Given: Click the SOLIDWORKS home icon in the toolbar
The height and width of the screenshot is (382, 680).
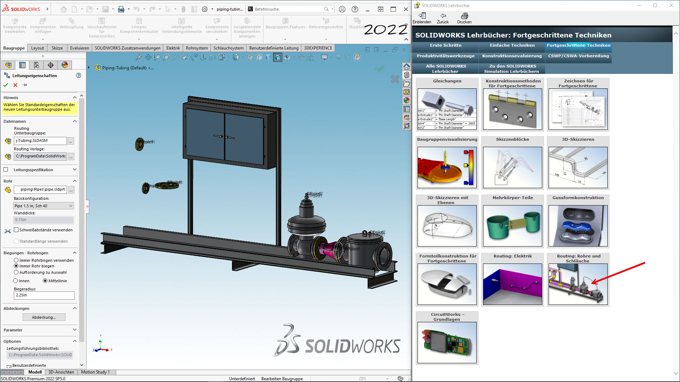Looking at the screenshot, I should pyautogui.click(x=63, y=9).
